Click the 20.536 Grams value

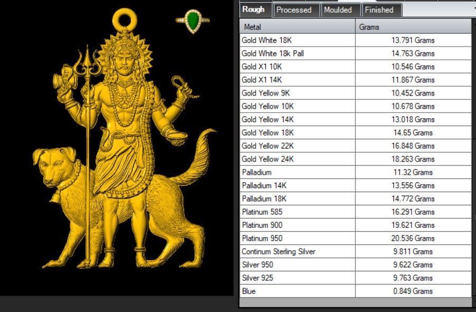pos(413,238)
